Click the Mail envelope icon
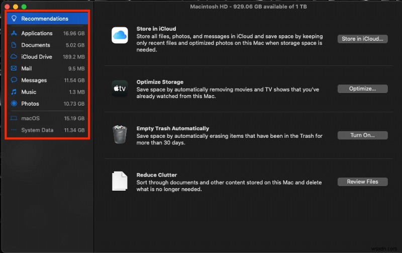This screenshot has height=253, width=402. pos(14,68)
